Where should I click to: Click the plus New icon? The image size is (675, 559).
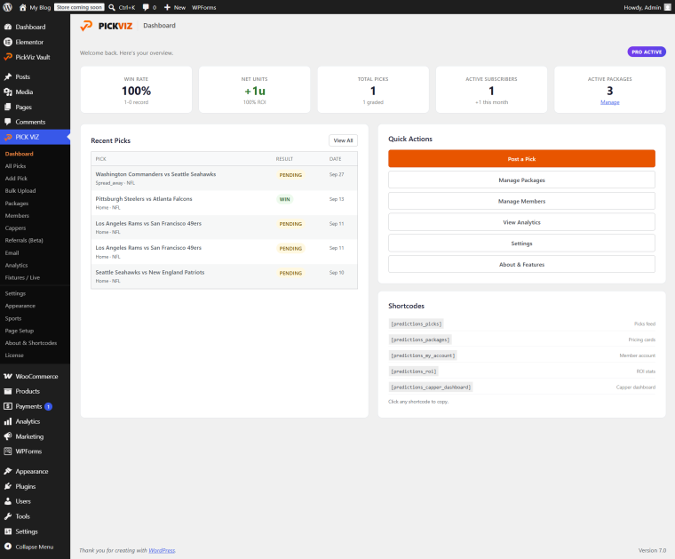click(x=168, y=7)
